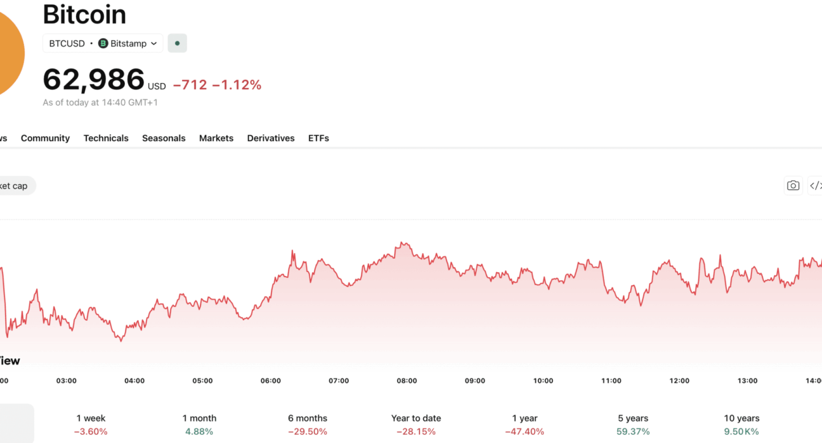822x443 pixels.
Task: Select the 1 month performance range
Action: [x=199, y=425]
